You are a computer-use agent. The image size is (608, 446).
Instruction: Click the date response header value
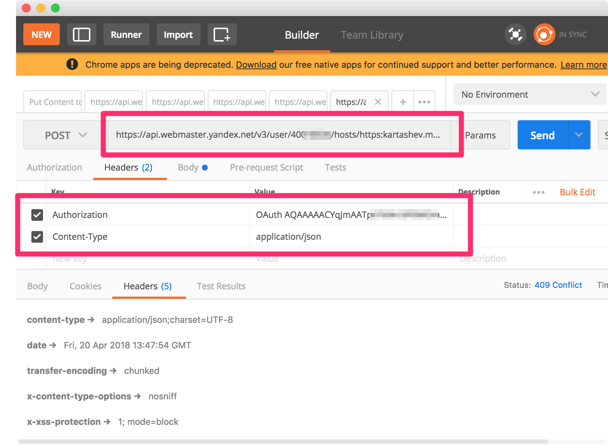pos(128,345)
